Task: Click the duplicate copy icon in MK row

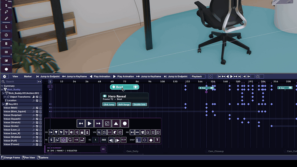Action: coord(158,132)
